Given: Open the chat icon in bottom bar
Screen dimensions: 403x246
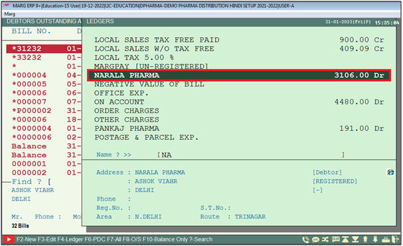Looking at the screenshot, I should 335,239.
